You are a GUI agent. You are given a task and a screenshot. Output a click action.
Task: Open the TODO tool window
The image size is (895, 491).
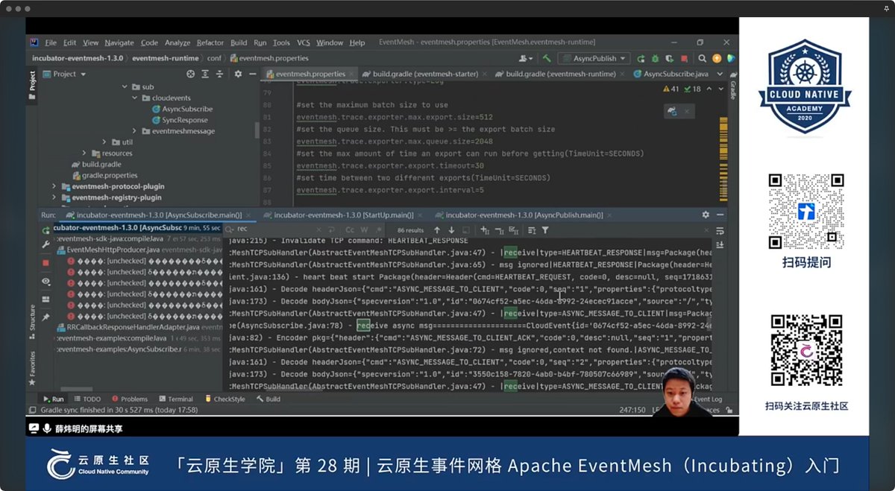tap(87, 399)
